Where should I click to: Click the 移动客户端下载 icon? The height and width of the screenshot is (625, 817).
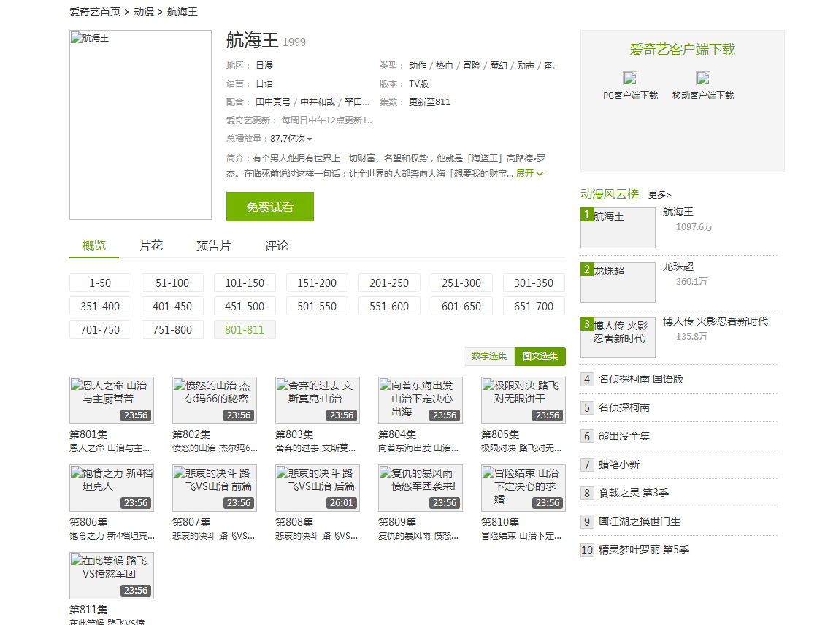703,78
